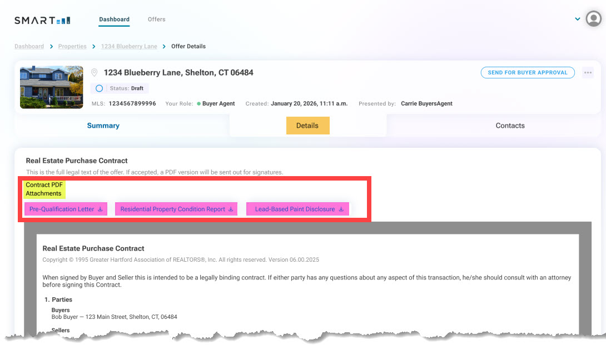
Task: Expand the account dropdown chevron
Action: [x=578, y=19]
